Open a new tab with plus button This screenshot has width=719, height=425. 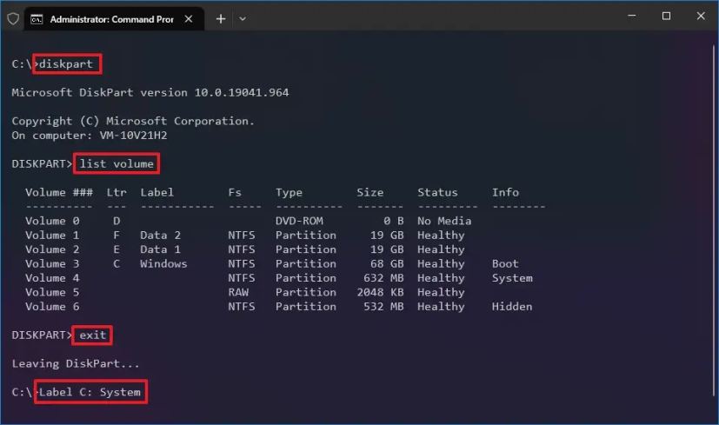pyautogui.click(x=221, y=18)
